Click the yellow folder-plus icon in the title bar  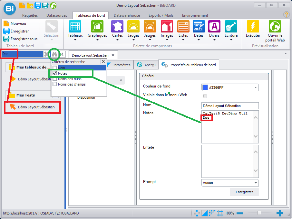coord(30,5)
